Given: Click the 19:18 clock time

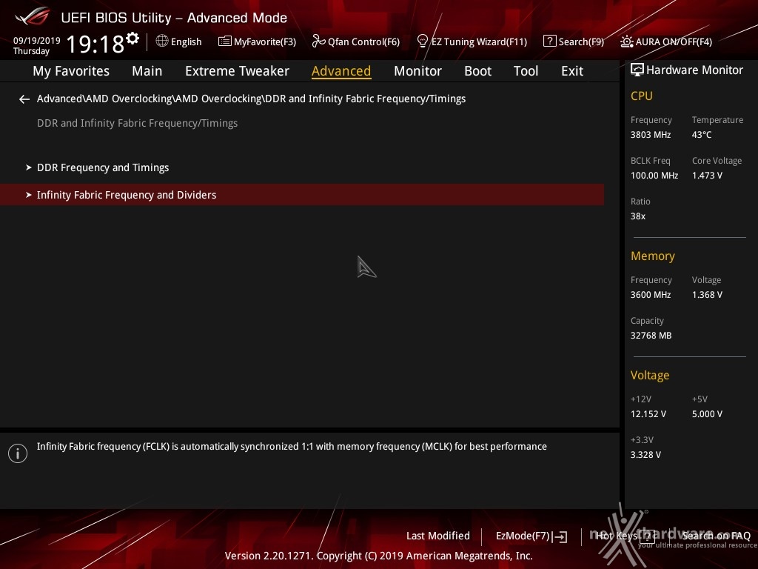Looking at the screenshot, I should [95, 44].
